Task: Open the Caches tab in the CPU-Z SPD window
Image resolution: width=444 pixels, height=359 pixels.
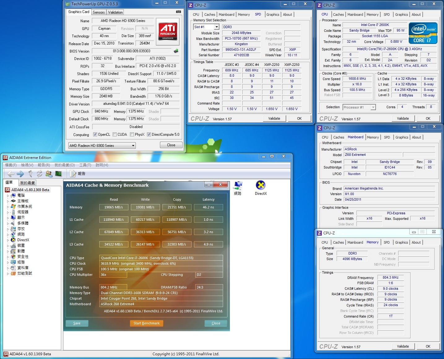Action: coord(209,15)
